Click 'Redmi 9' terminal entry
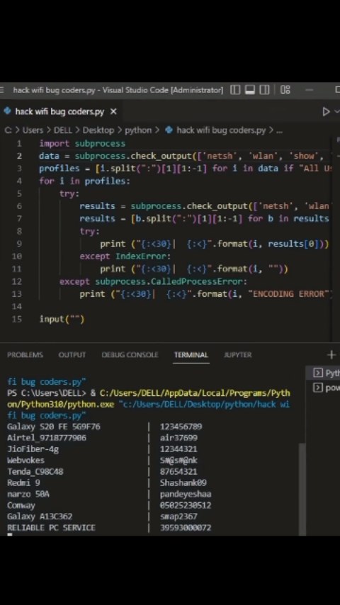The height and width of the screenshot is (605, 340). point(23,482)
